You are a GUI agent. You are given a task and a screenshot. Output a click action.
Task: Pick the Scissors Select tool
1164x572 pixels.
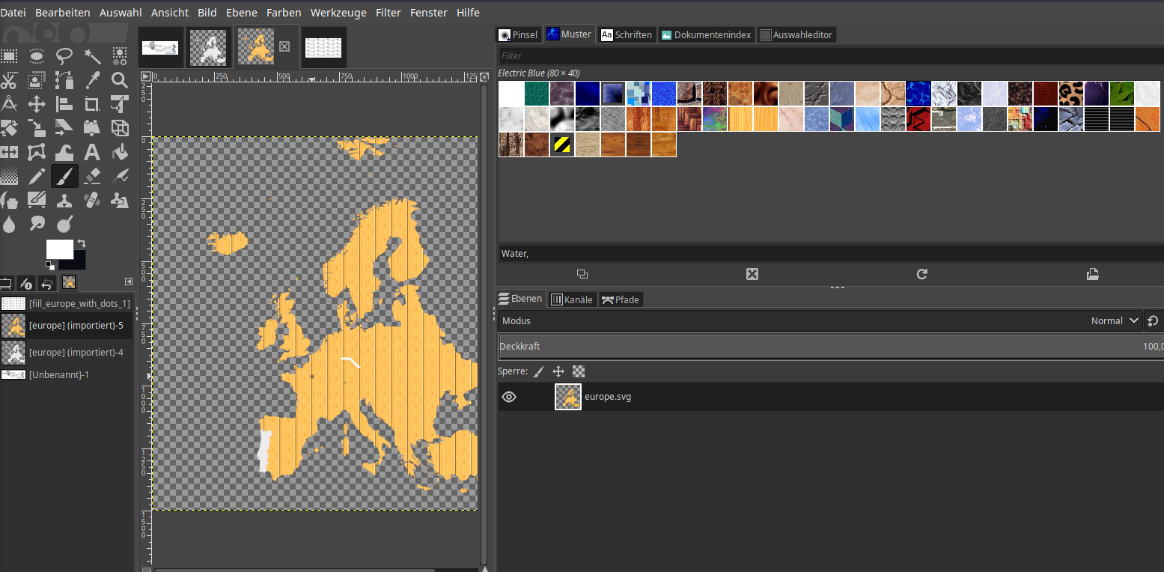click(x=10, y=80)
